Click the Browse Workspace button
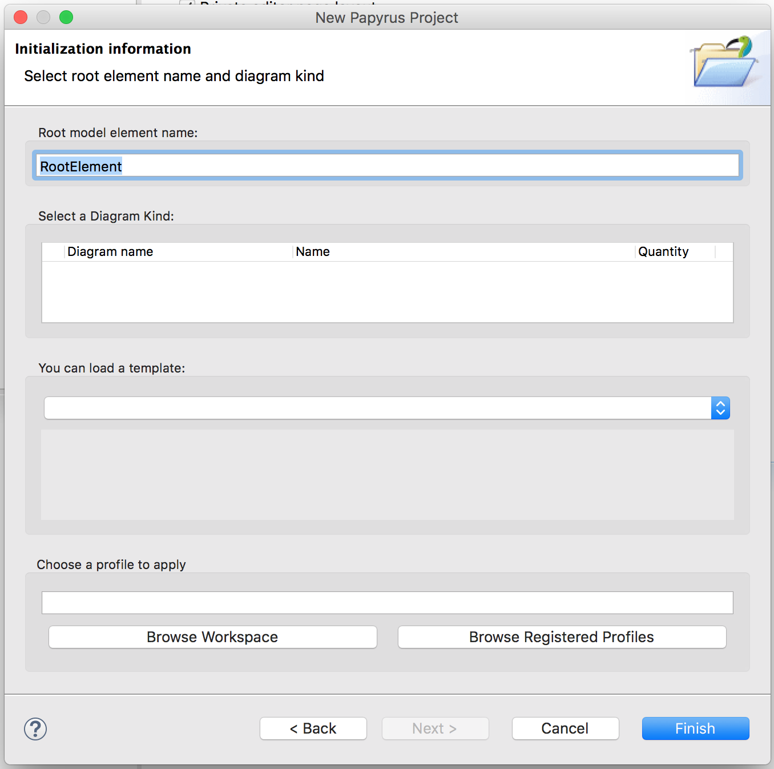The width and height of the screenshot is (774, 769). [213, 637]
